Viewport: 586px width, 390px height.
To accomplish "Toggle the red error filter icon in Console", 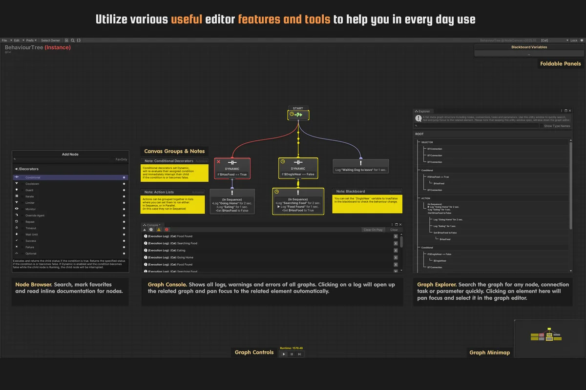I will [x=167, y=230].
